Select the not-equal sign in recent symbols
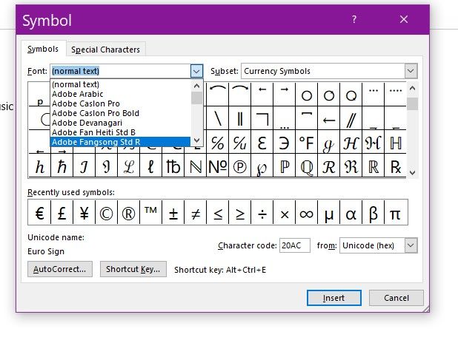 click(x=195, y=213)
